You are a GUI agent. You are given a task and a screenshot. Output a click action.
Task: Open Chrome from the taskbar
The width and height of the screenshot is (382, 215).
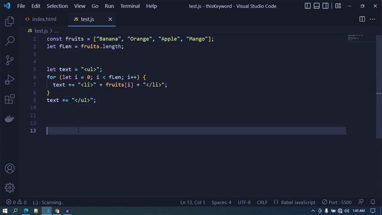[x=57, y=211]
